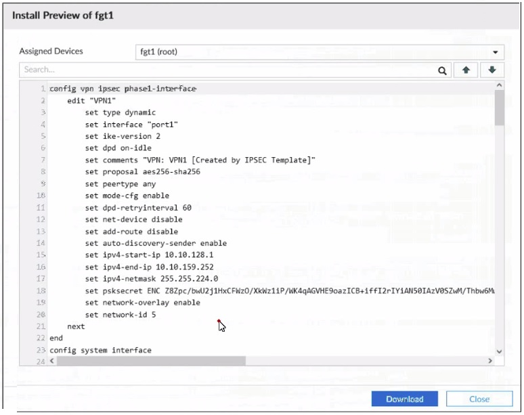Image resolution: width=524 pixels, height=415 pixels.
Task: Click the vertical scrollbar thumb
Action: pos(500,108)
